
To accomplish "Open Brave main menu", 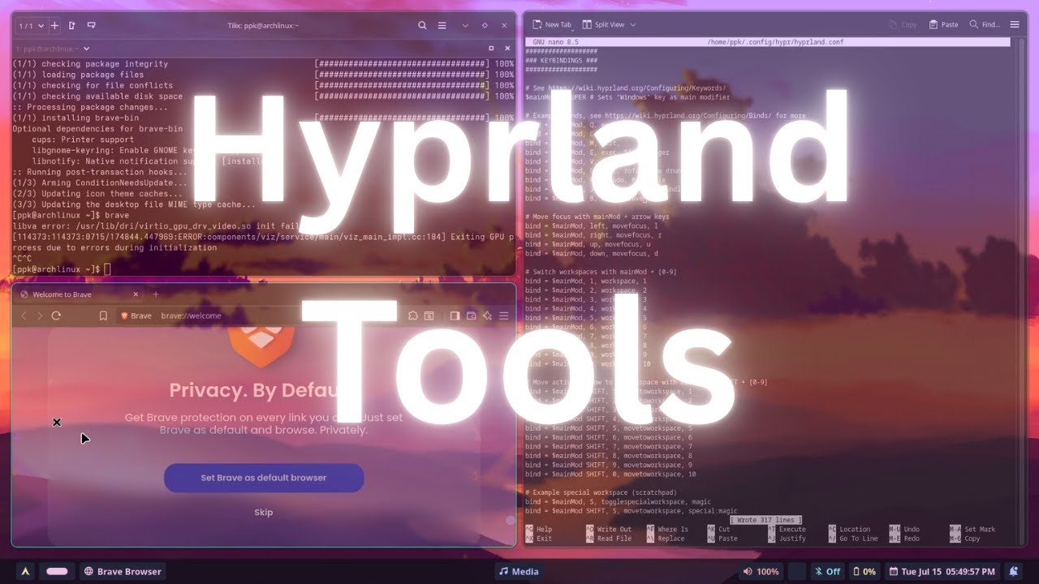I will (x=504, y=316).
